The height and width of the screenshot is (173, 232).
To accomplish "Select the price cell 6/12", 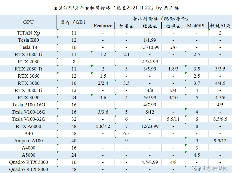I will point(150,112).
